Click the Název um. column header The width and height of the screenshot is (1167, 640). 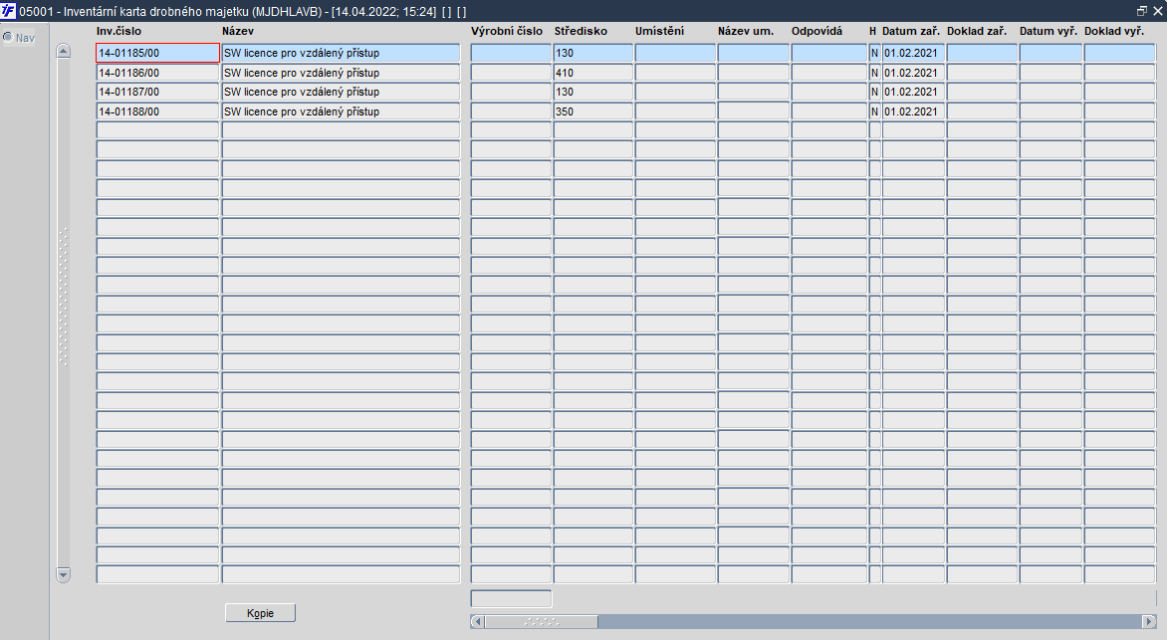(x=746, y=31)
